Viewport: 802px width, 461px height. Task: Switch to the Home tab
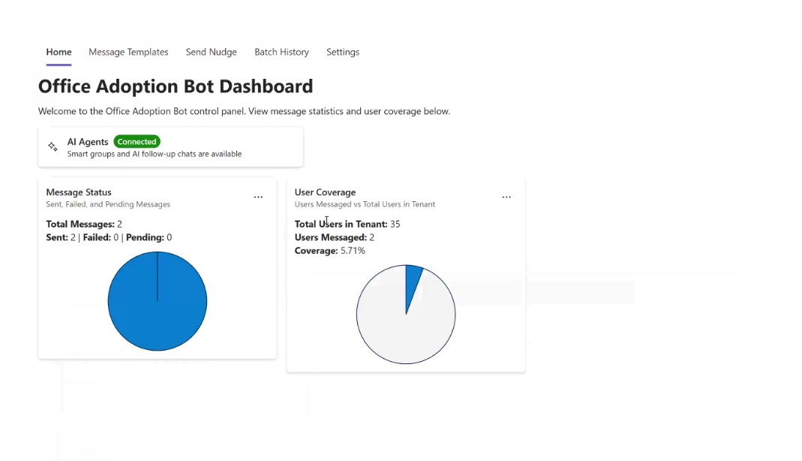point(59,52)
